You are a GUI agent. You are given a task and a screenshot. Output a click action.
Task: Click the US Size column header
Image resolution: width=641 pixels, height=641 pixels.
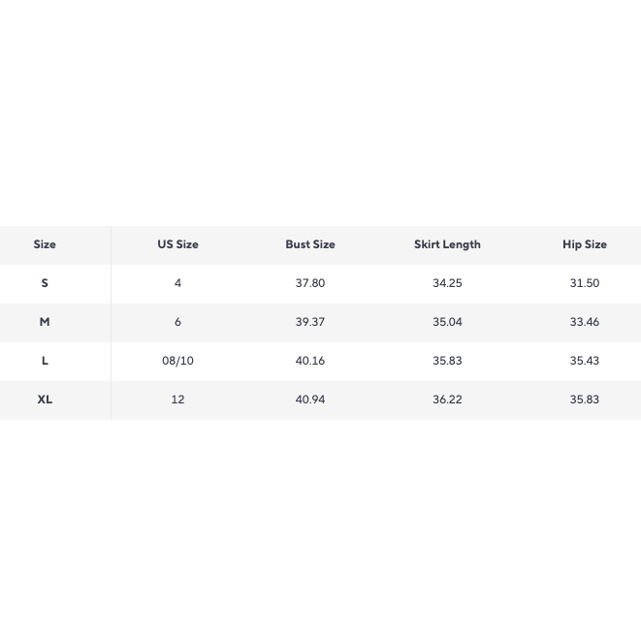click(x=177, y=244)
